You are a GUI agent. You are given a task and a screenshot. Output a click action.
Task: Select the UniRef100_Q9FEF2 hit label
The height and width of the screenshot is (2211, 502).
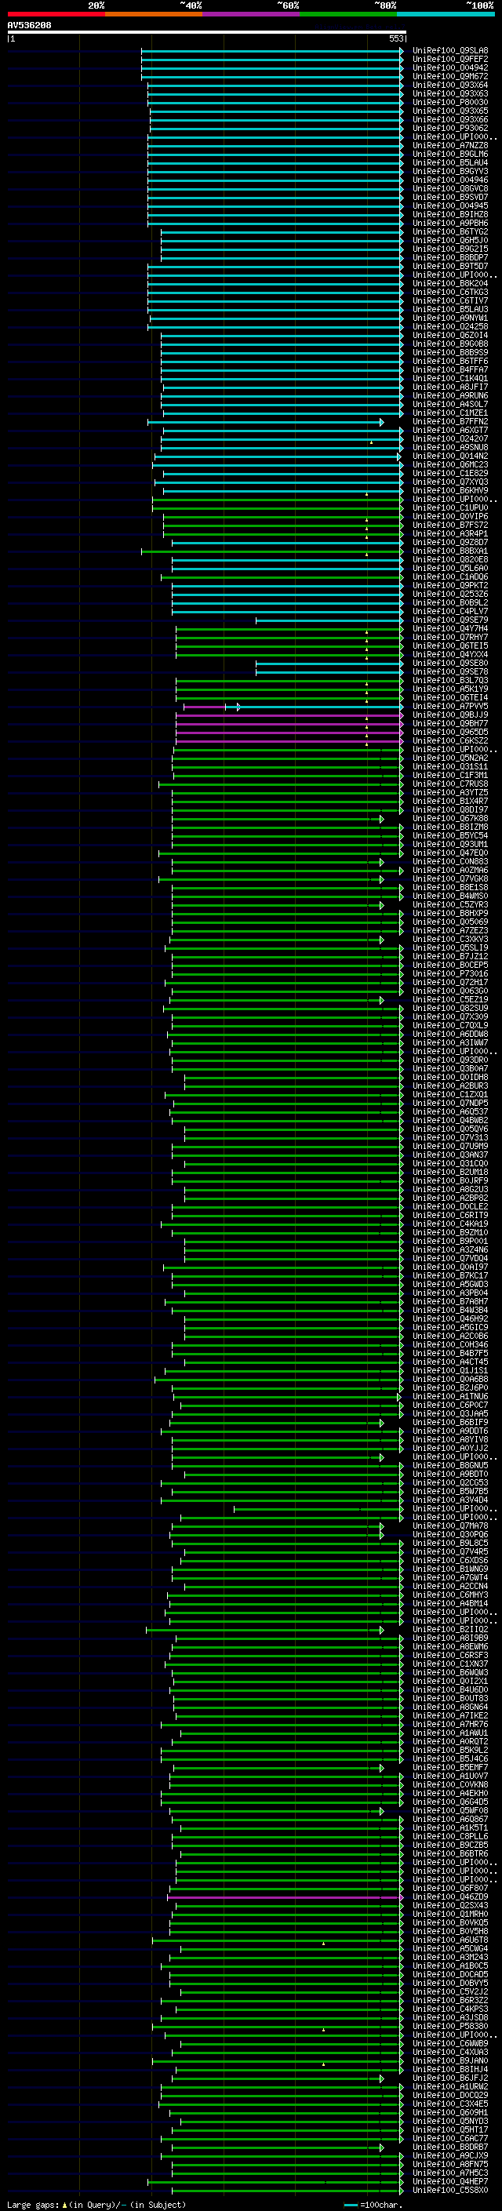(x=450, y=60)
